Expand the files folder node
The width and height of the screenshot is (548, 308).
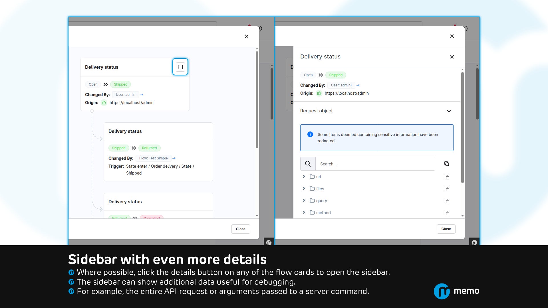tap(304, 189)
